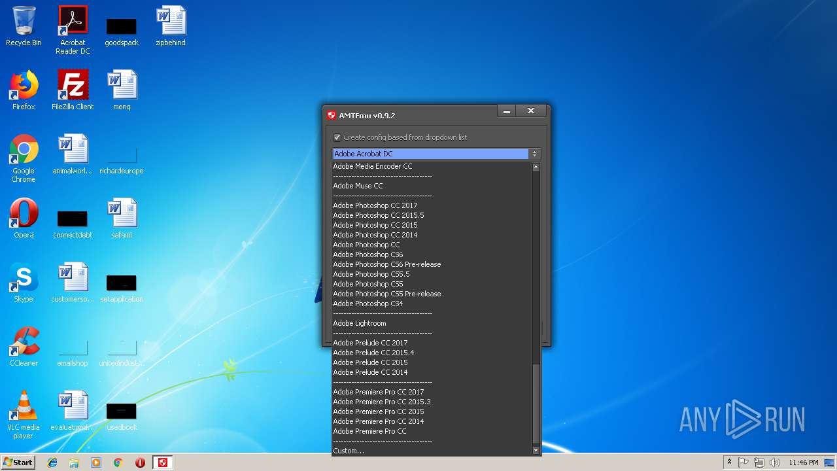Select the animalworl... Word document
This screenshot has width=837, height=471.
(73, 154)
